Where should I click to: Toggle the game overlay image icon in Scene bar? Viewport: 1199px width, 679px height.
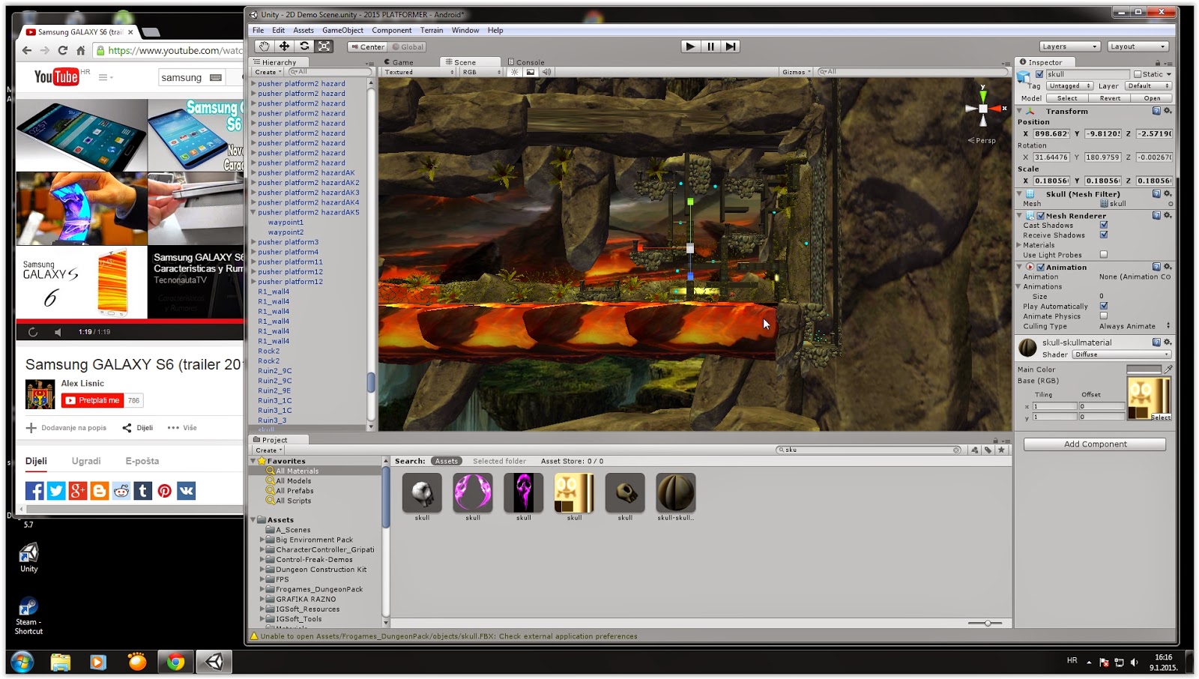(x=531, y=72)
